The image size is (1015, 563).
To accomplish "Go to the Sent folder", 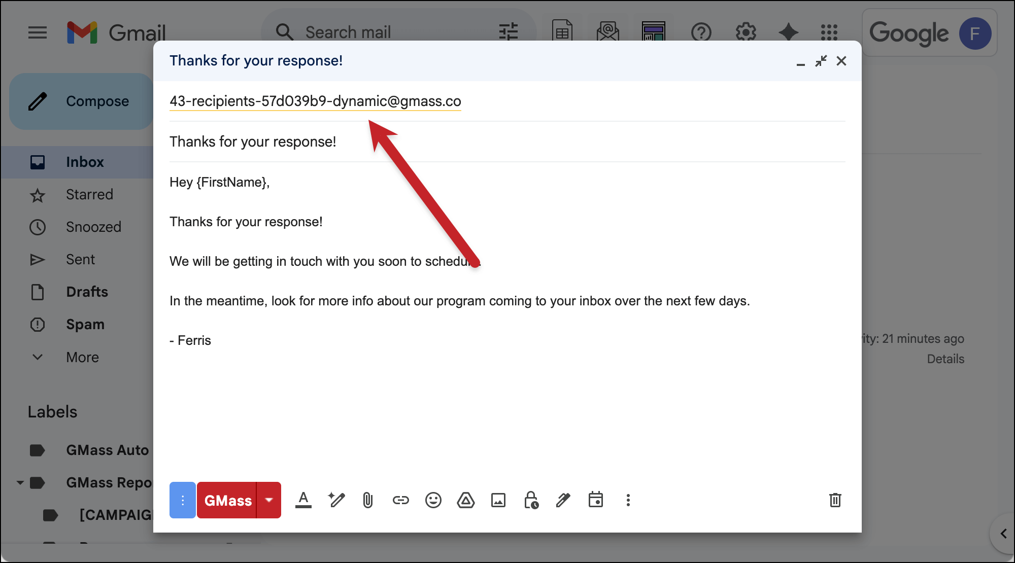I will tap(80, 260).
